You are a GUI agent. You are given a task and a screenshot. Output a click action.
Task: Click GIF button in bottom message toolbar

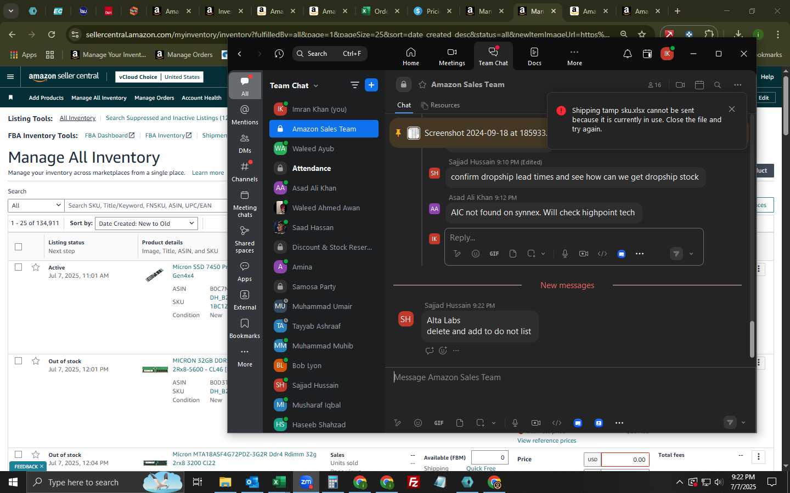pos(439,423)
